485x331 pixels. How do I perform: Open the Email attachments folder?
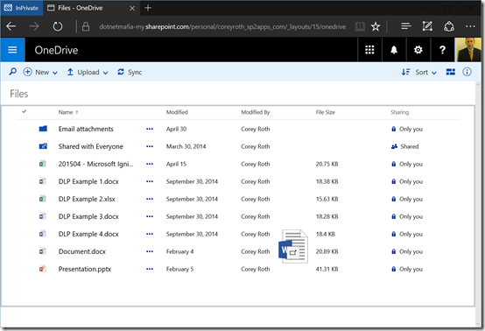pos(86,129)
